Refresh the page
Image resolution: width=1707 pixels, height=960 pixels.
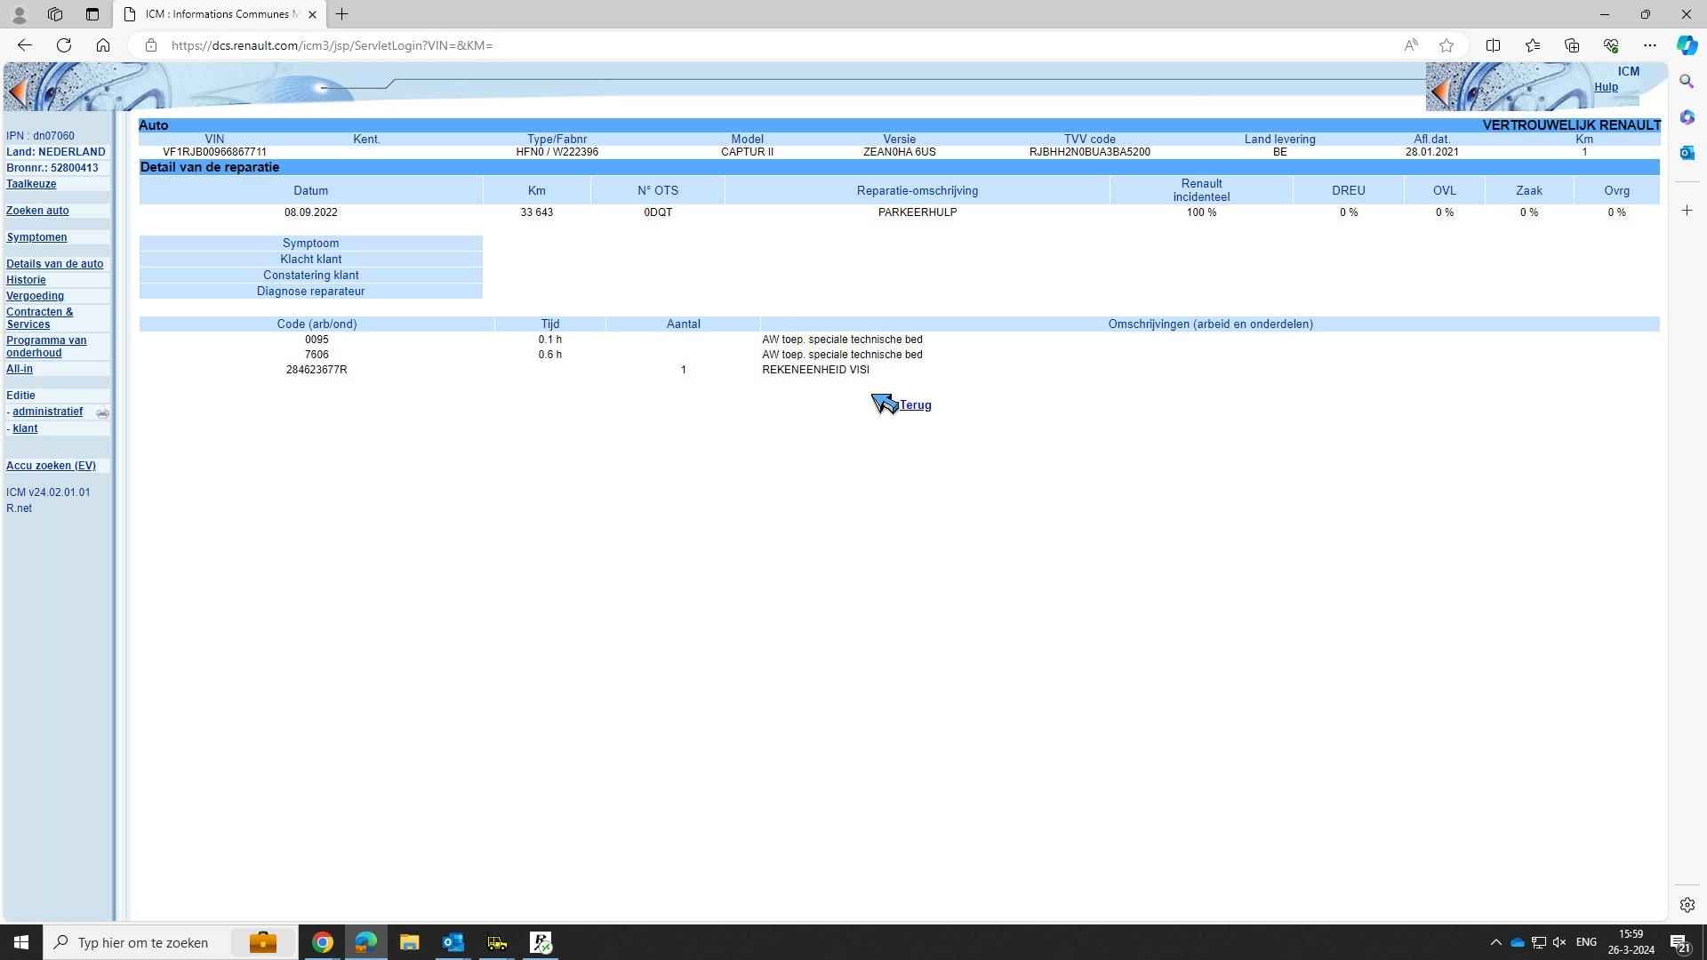(64, 45)
